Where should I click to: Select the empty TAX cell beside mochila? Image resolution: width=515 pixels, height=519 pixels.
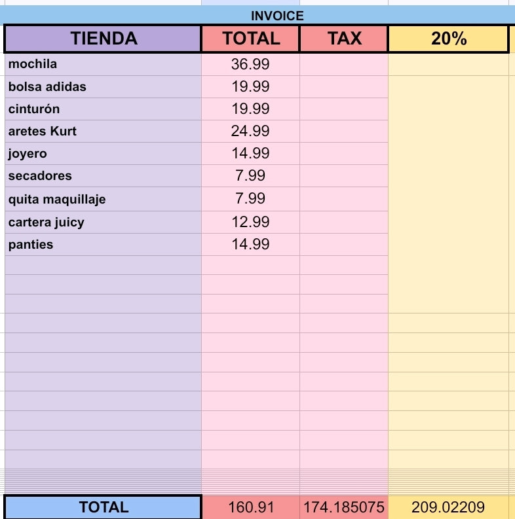(x=344, y=64)
